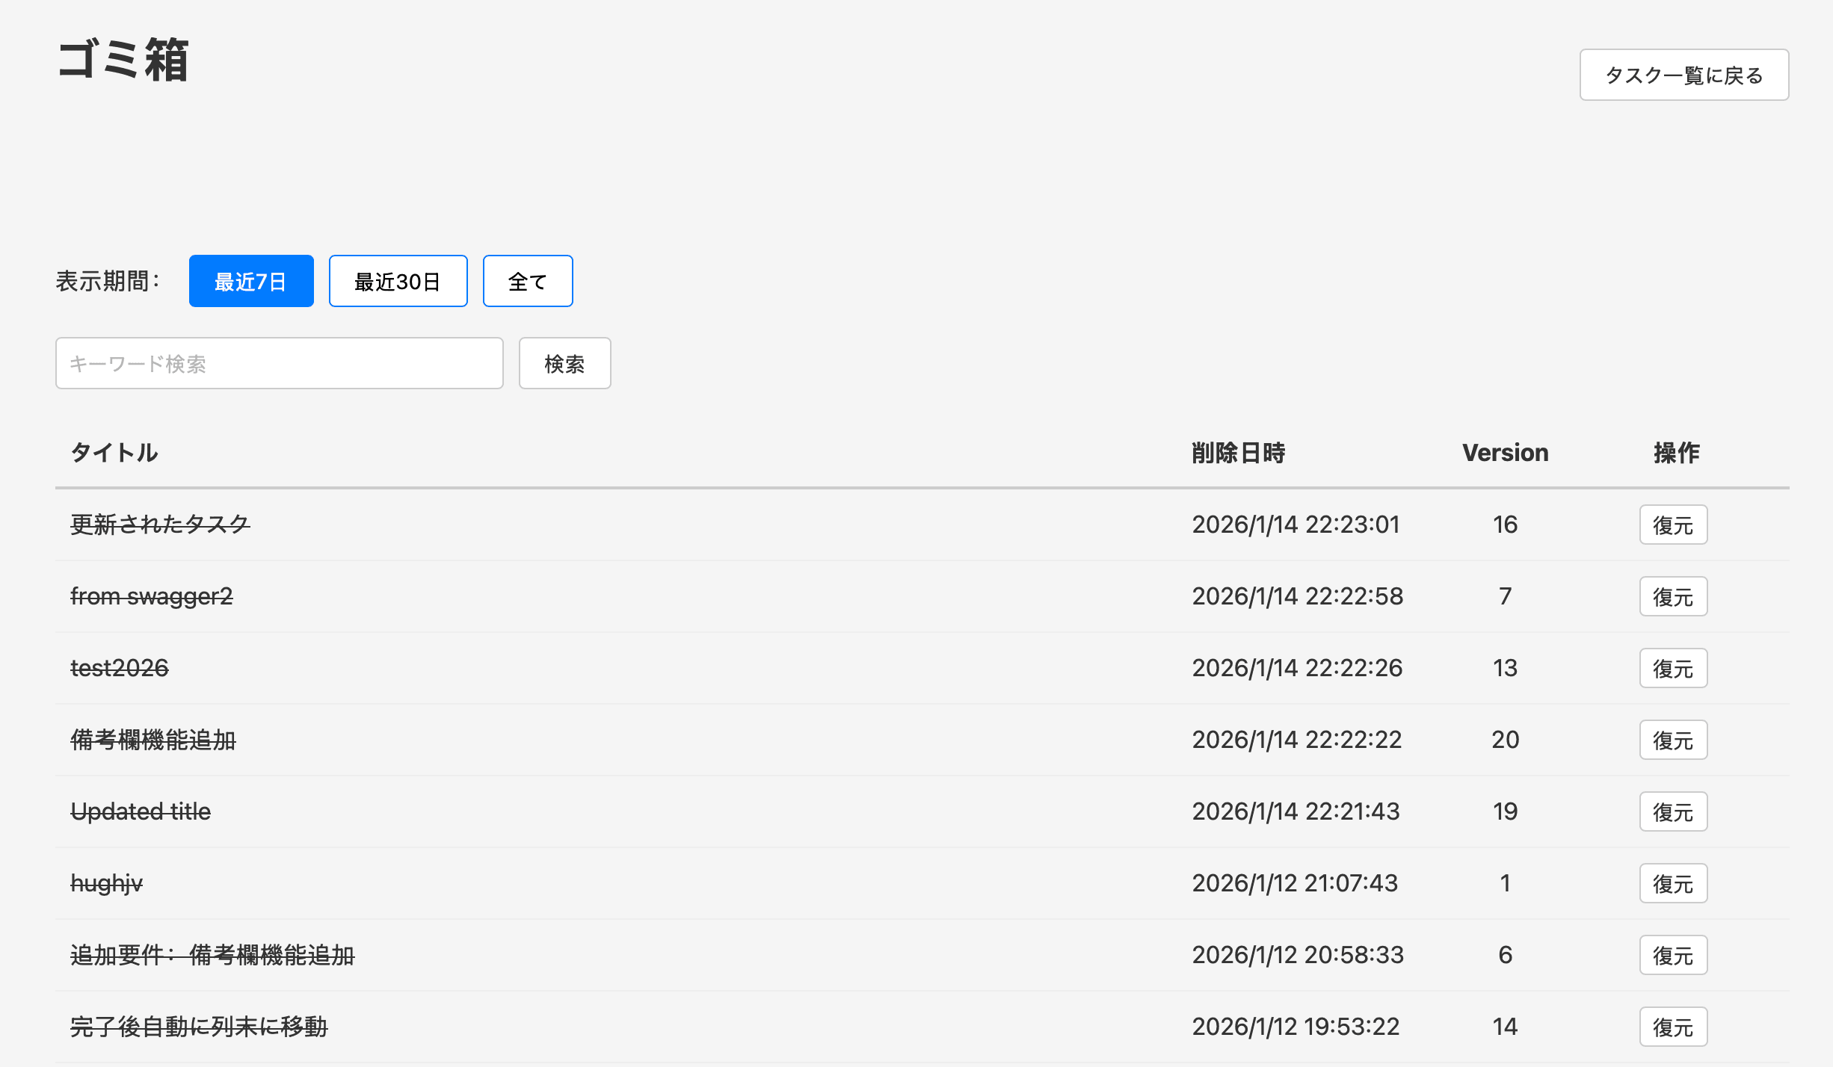The height and width of the screenshot is (1067, 1833).
Task: Restore the from swagger2 task
Action: point(1672,597)
